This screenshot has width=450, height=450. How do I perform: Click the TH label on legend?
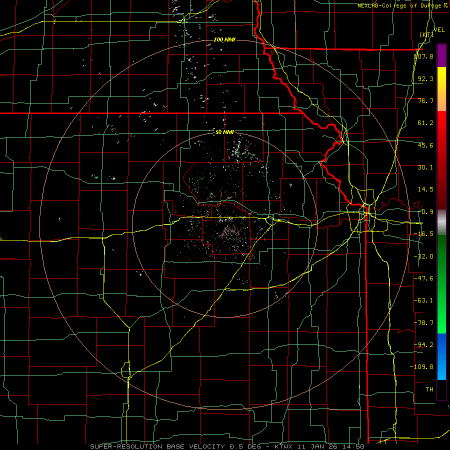tap(429, 389)
